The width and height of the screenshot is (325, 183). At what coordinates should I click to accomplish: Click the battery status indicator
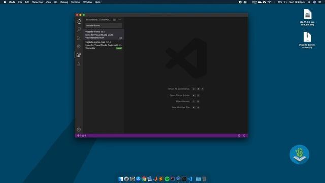pyautogui.click(x=282, y=2)
